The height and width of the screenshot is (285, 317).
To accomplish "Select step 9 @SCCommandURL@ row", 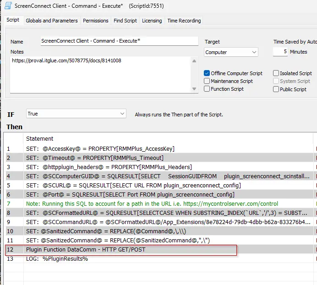I will click(159, 222).
